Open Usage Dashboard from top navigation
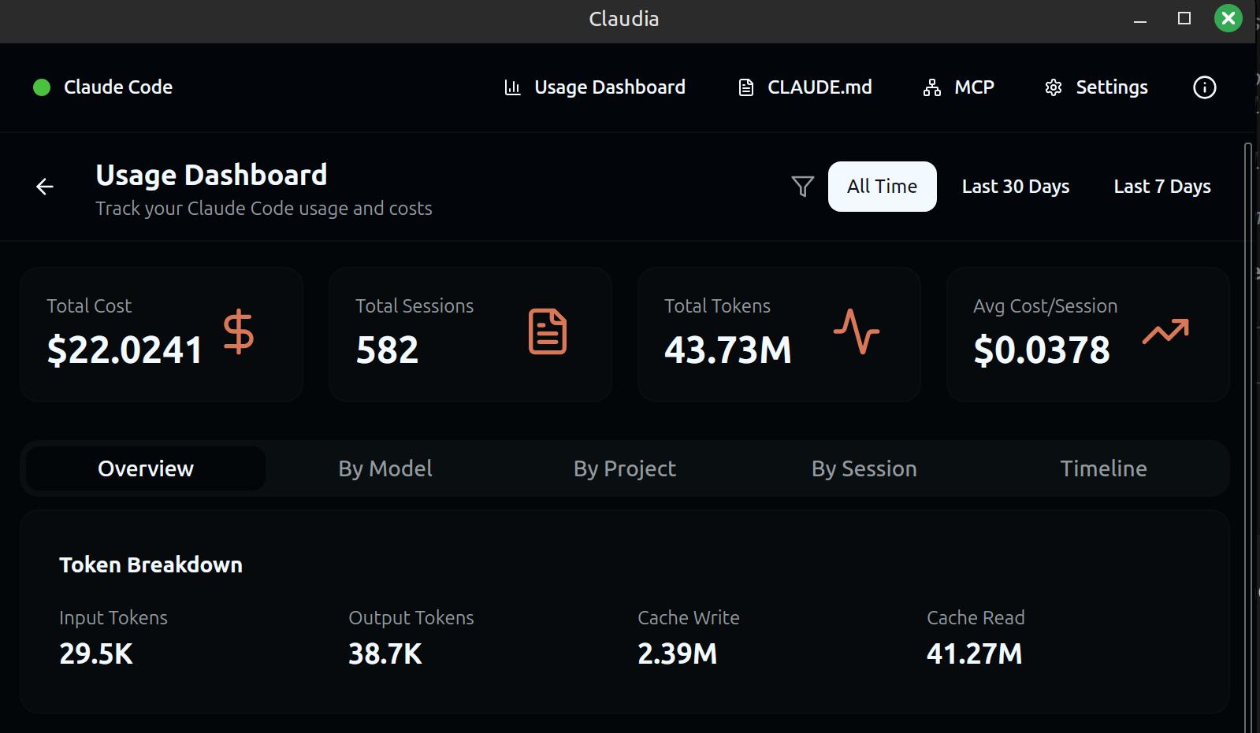Viewport: 1260px width, 733px height. pyautogui.click(x=595, y=87)
